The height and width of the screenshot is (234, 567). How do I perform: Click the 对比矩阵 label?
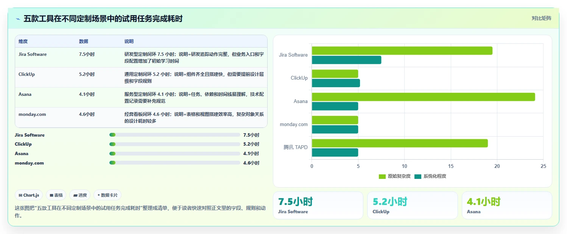[542, 18]
